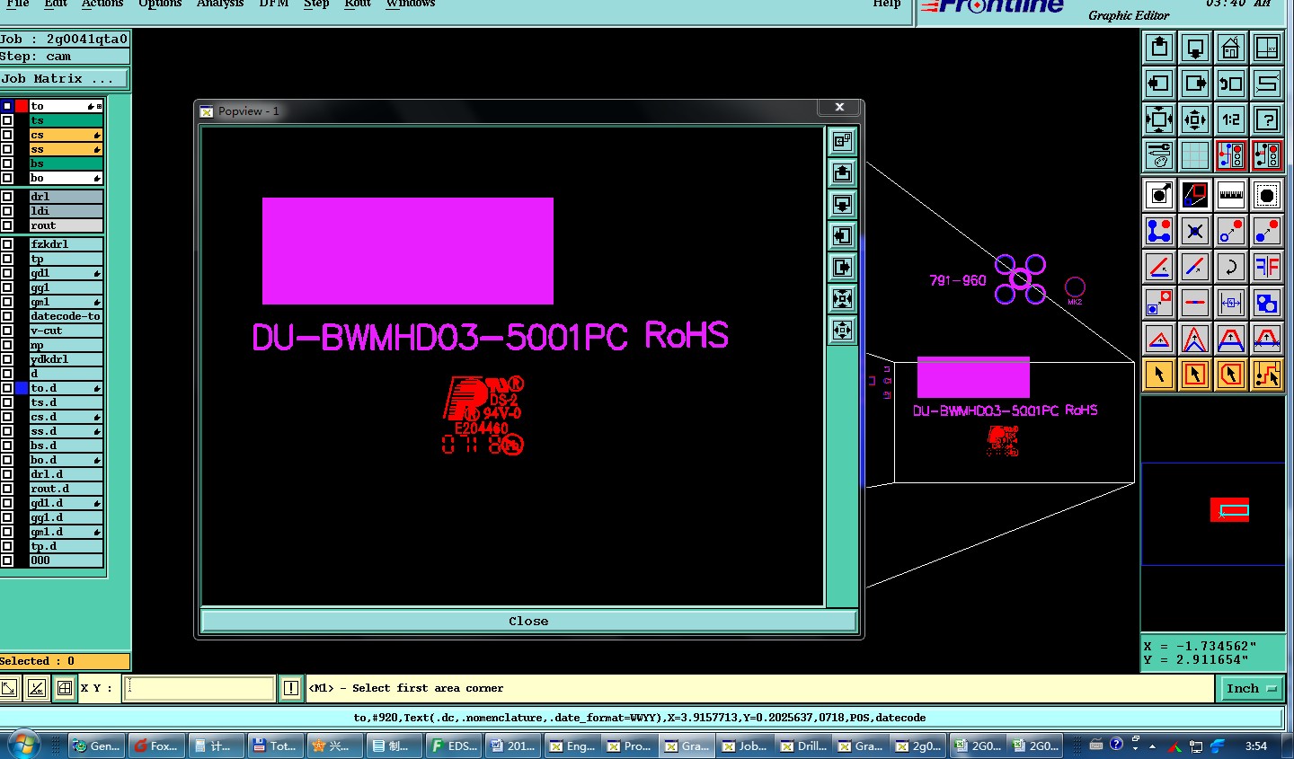The width and height of the screenshot is (1294, 759).
Task: Toggle the checkbox for layer drl
Action: pos(7,197)
